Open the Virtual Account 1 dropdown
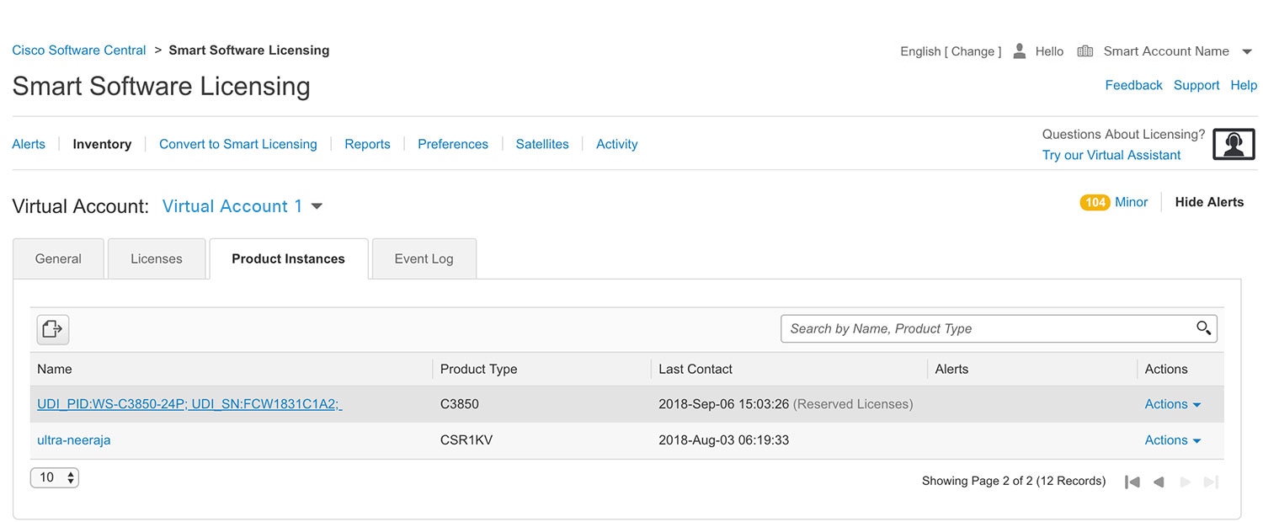The height and width of the screenshot is (522, 1263). click(x=242, y=206)
